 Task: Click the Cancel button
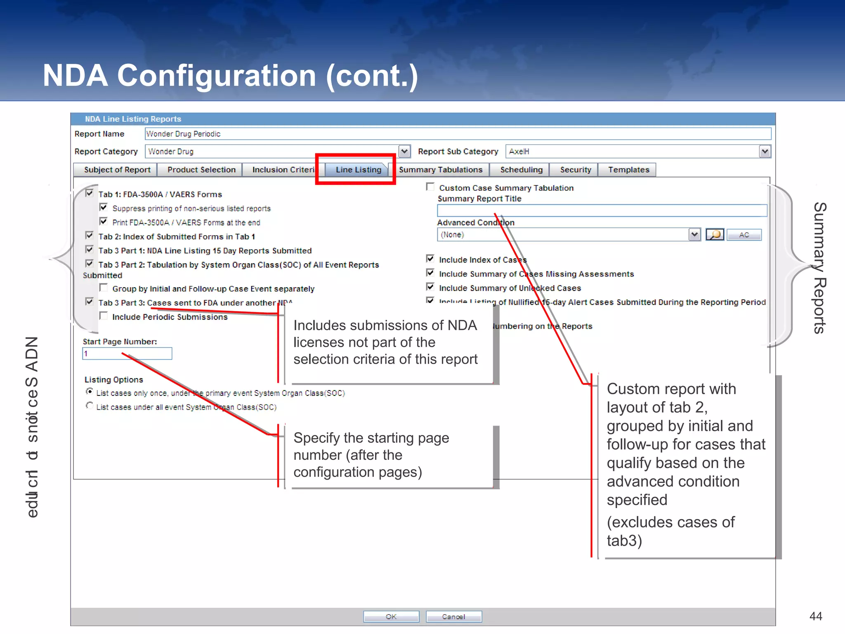(x=453, y=617)
